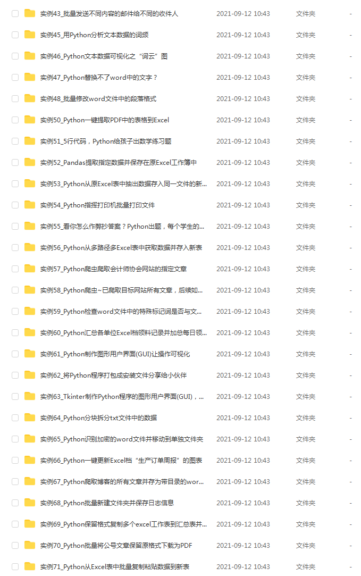
Task: Open folder icon for 实例57 爬虫 entry
Action: pyautogui.click(x=30, y=269)
